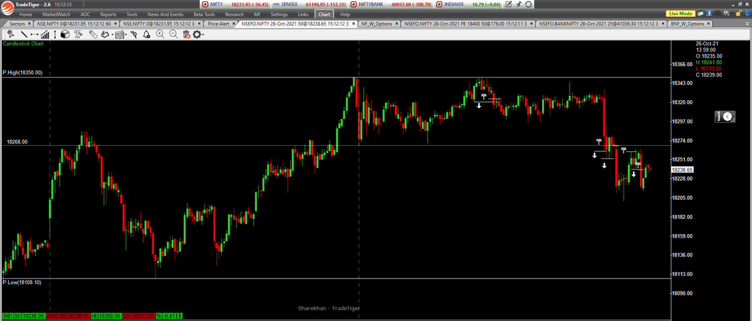Screen dimensions: 752x321
Task: Click the round arrow button on the right edge
Action: [726, 116]
